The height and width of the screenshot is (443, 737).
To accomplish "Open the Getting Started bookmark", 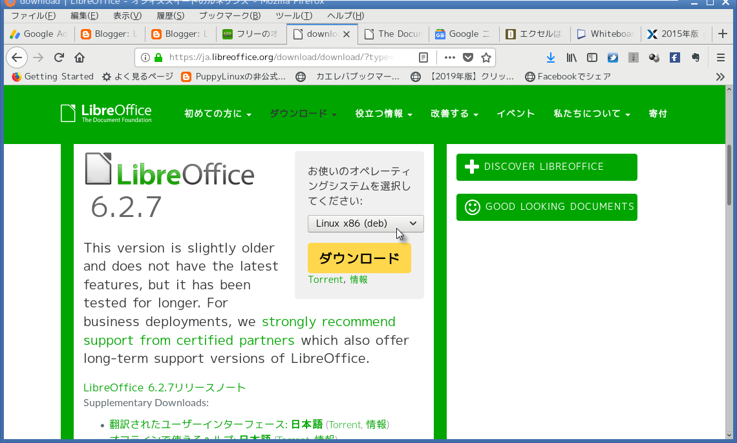I will [x=52, y=76].
